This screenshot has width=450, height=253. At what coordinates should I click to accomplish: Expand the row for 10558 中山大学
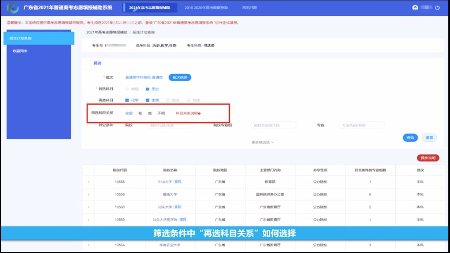coord(88,181)
